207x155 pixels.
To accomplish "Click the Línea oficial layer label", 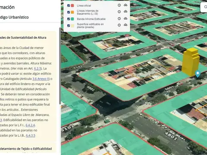I will (x=84, y=6).
